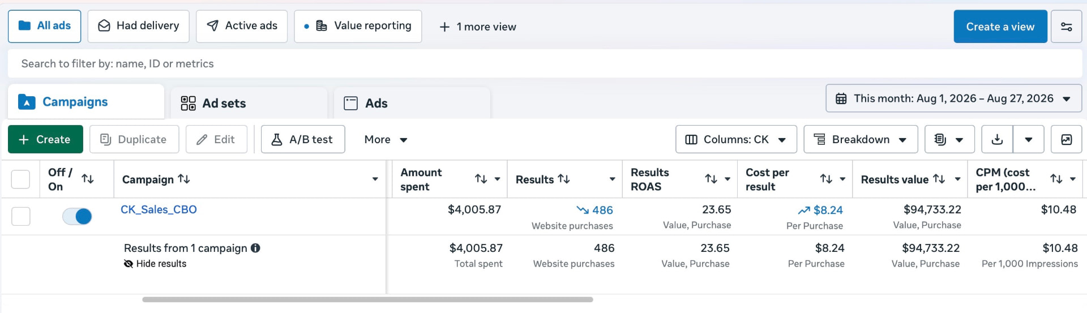The height and width of the screenshot is (313, 1087).
Task: Open Cost per result options arrow
Action: pyautogui.click(x=842, y=179)
